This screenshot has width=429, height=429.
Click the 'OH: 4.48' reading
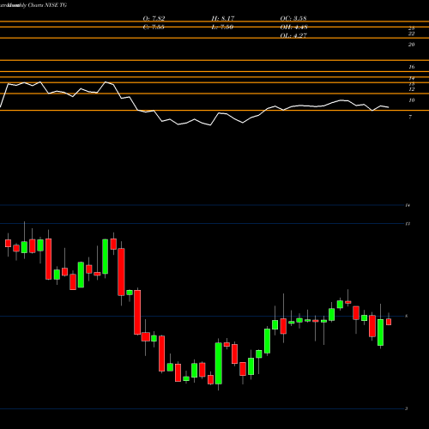[x=293, y=27]
